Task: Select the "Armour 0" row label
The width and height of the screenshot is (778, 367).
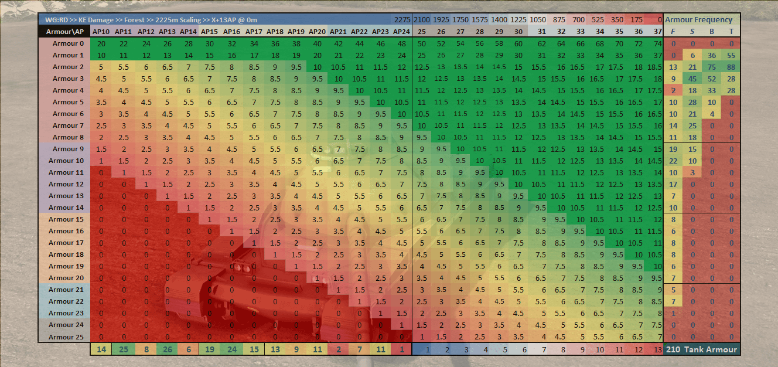Action: [64, 43]
